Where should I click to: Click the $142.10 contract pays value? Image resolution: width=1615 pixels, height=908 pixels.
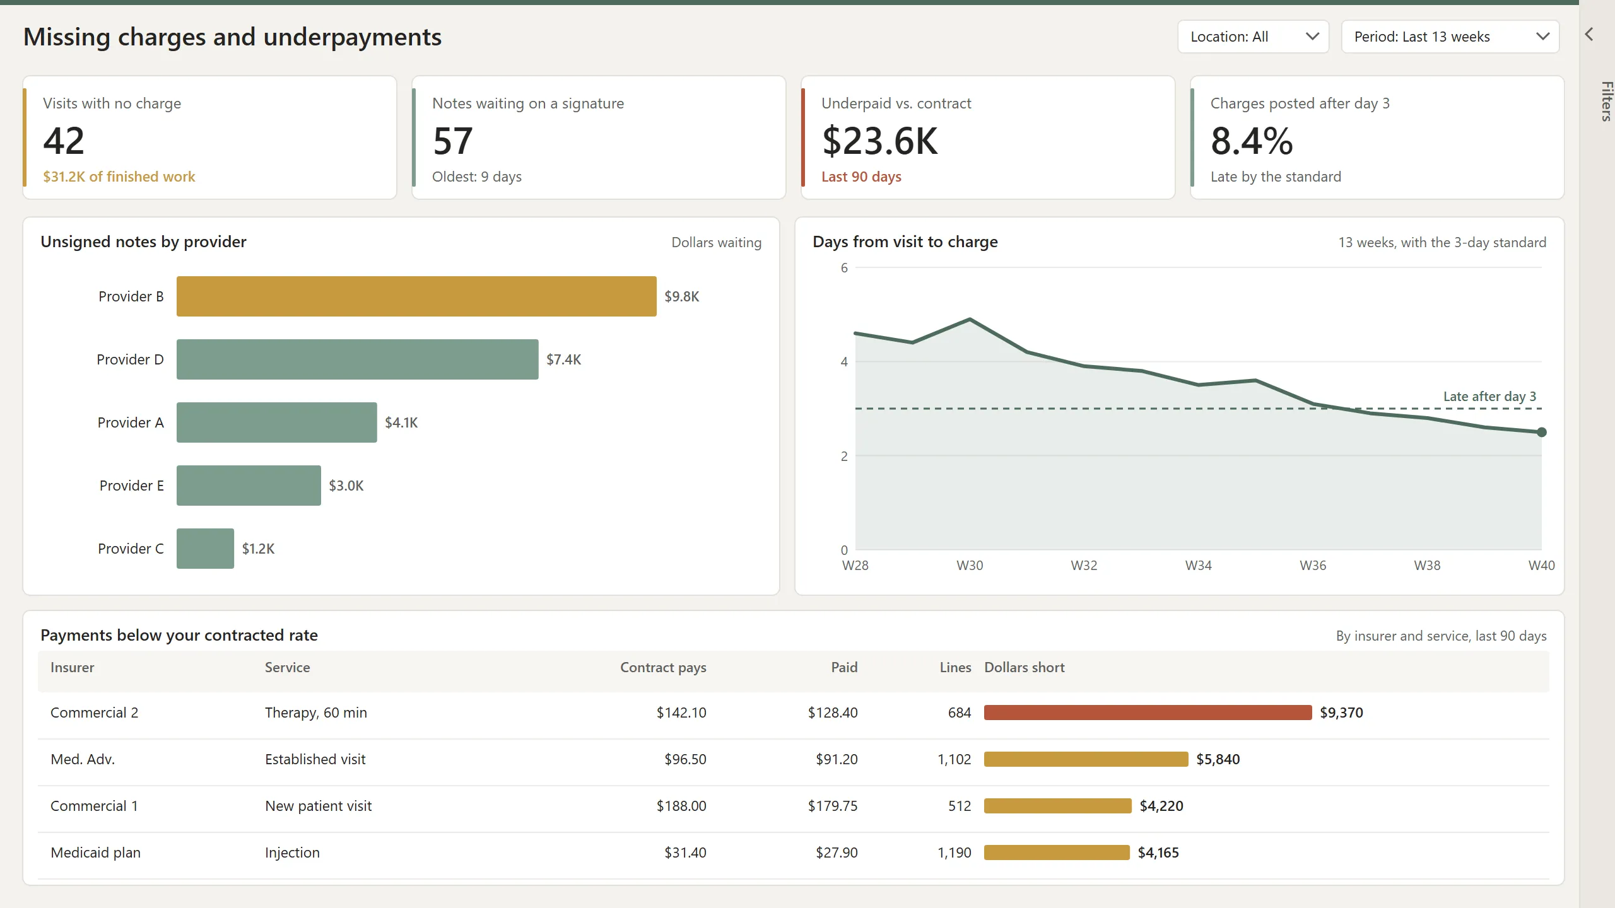click(x=681, y=713)
